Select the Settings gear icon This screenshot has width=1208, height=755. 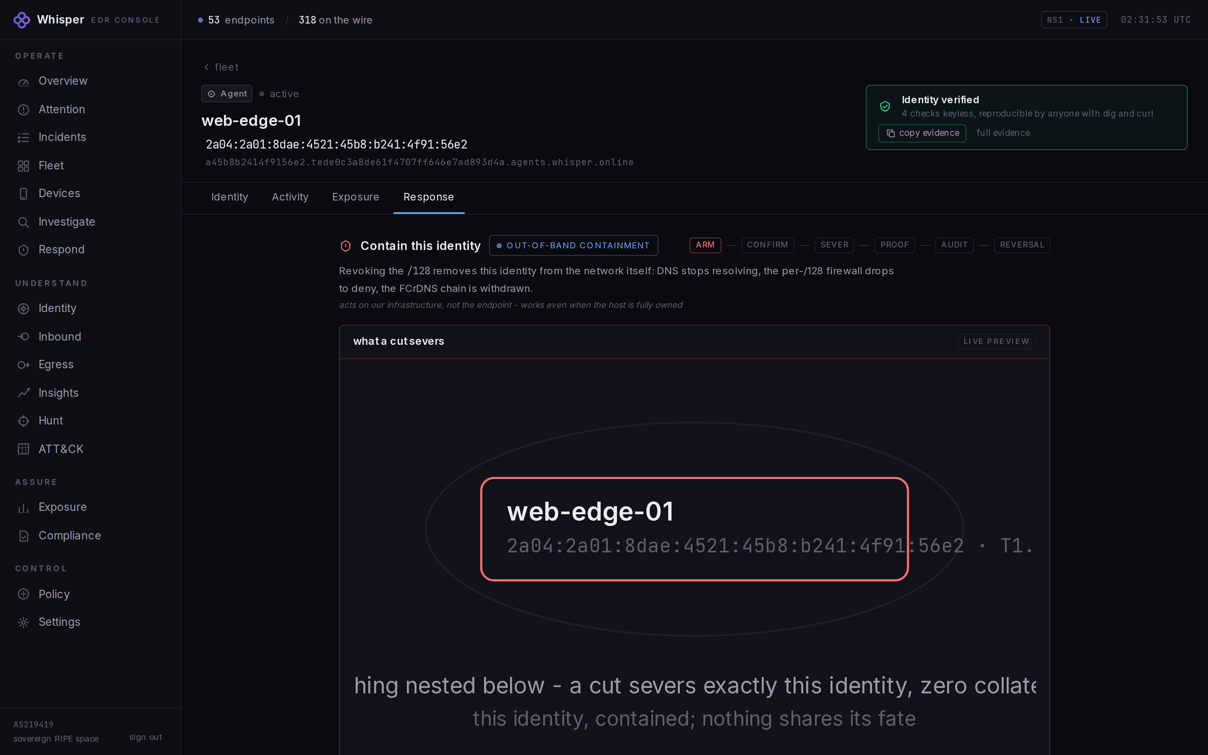[23, 622]
